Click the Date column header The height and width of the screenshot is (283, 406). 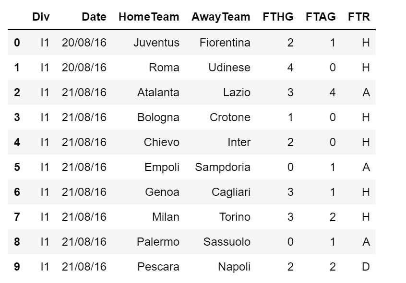(x=94, y=17)
